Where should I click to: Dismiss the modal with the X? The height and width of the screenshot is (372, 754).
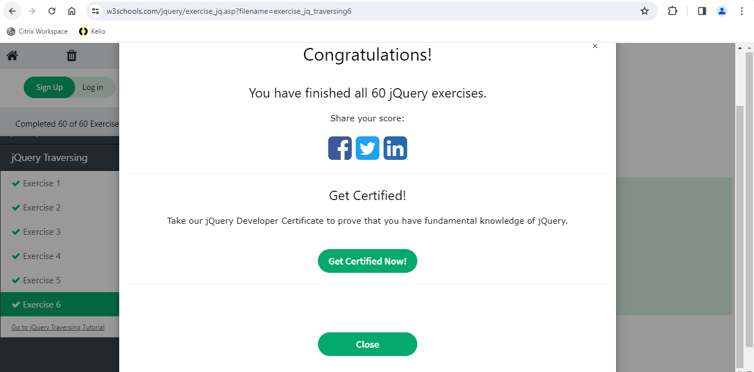point(594,46)
